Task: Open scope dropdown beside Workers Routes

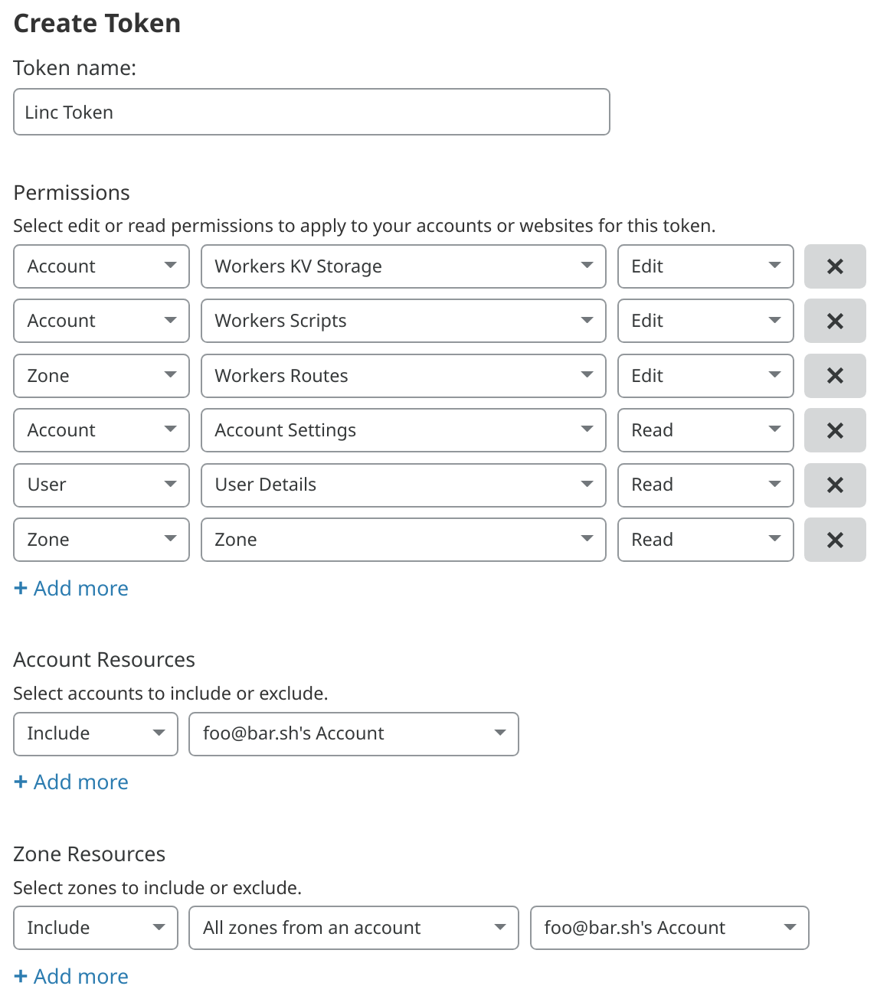Action: 101,376
